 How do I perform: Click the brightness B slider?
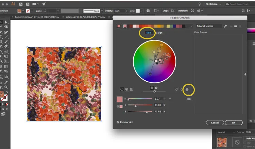click(140, 112)
